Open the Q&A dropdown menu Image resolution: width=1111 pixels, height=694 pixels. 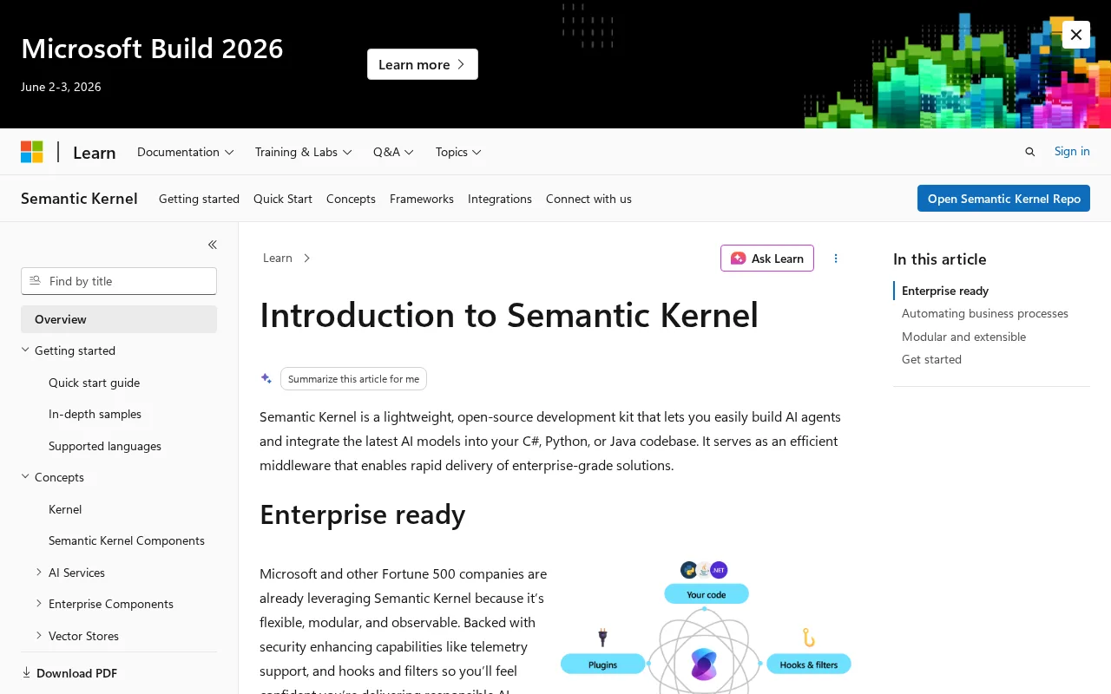[393, 152]
